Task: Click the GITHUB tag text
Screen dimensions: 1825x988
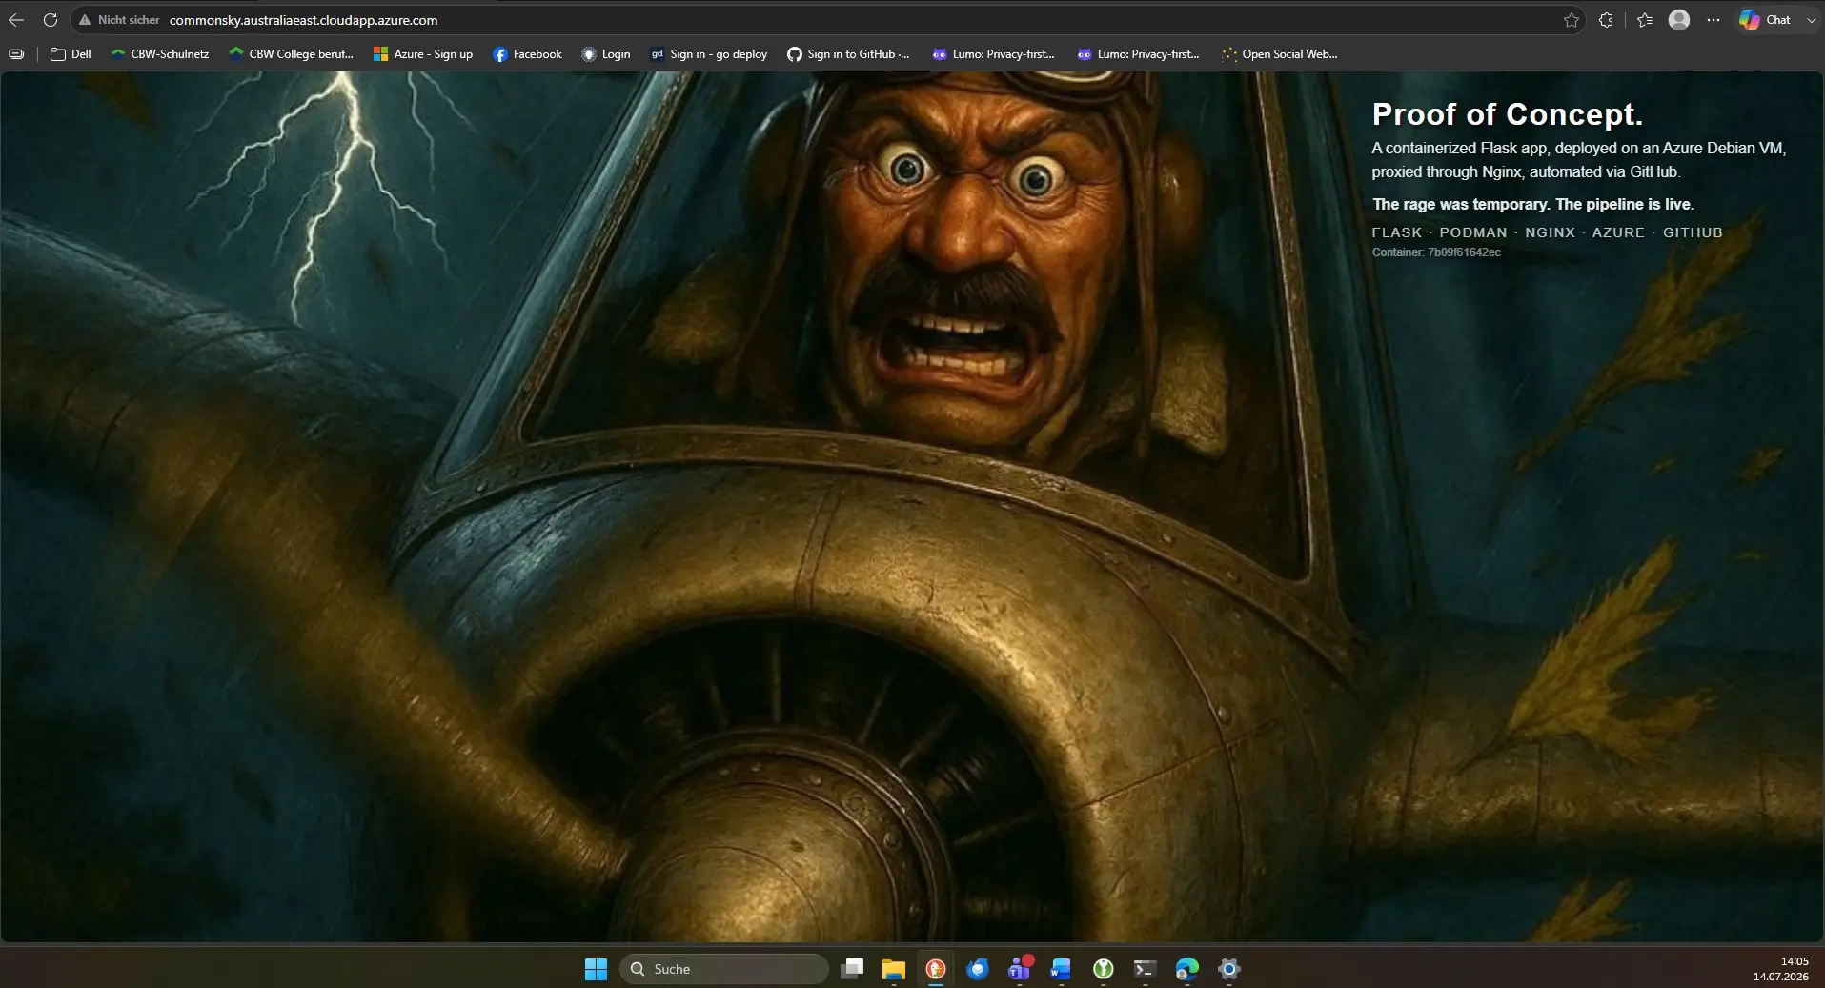Action: coord(1693,232)
